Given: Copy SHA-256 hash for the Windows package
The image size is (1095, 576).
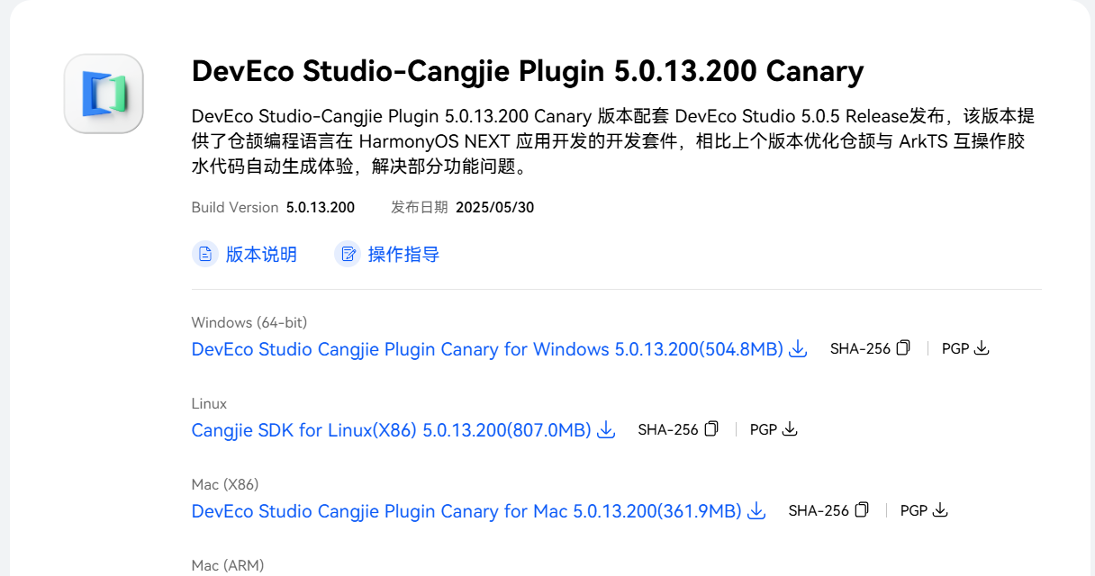Looking at the screenshot, I should click(903, 348).
